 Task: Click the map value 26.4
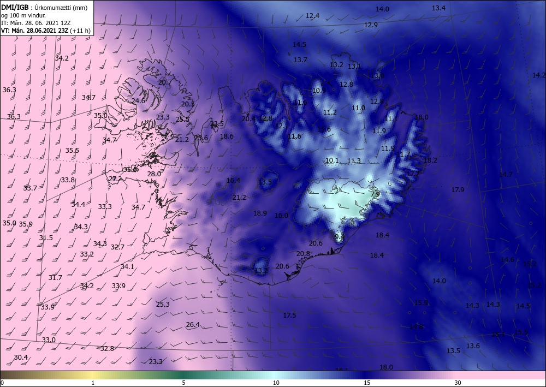pos(193,325)
